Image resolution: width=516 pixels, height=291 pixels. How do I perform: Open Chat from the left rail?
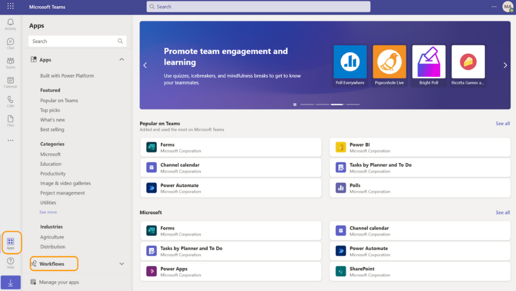(x=10, y=43)
